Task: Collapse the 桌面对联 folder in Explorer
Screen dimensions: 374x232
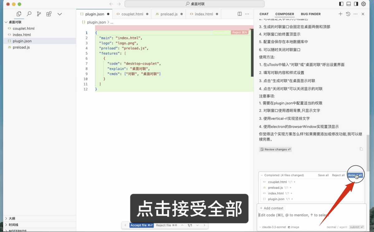Action: [x=5, y=22]
